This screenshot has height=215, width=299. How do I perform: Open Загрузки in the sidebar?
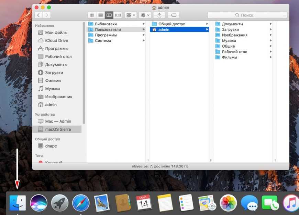pos(54,73)
